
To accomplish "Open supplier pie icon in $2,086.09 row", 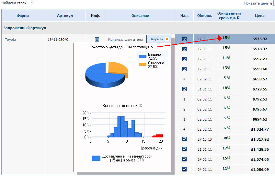I will tap(229, 168).
